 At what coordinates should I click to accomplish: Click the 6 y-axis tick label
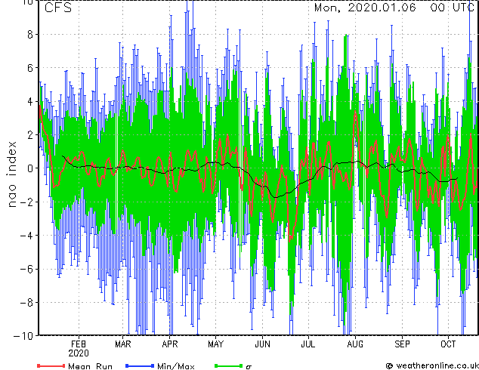point(30,68)
